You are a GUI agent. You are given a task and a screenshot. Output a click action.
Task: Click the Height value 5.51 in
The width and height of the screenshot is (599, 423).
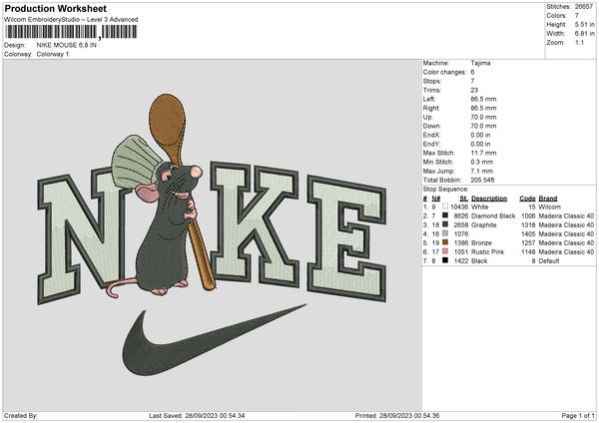[585, 24]
